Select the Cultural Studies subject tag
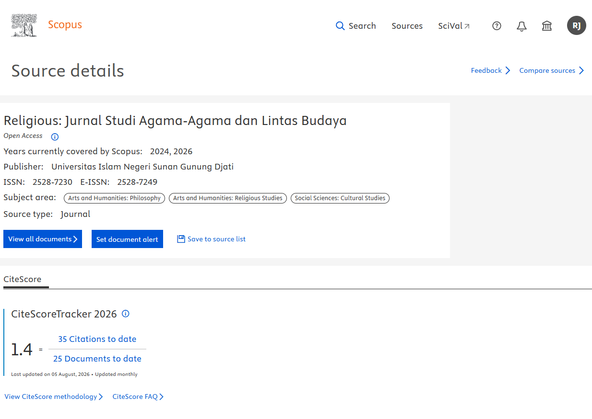592x419 pixels. click(340, 198)
